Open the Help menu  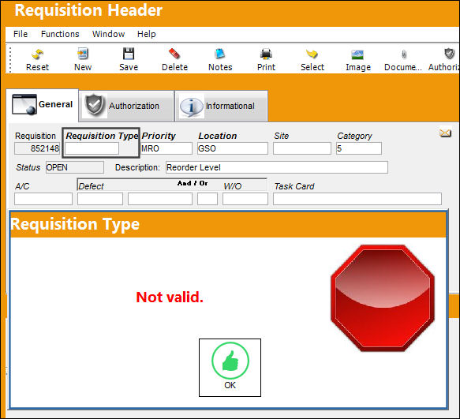pos(147,34)
